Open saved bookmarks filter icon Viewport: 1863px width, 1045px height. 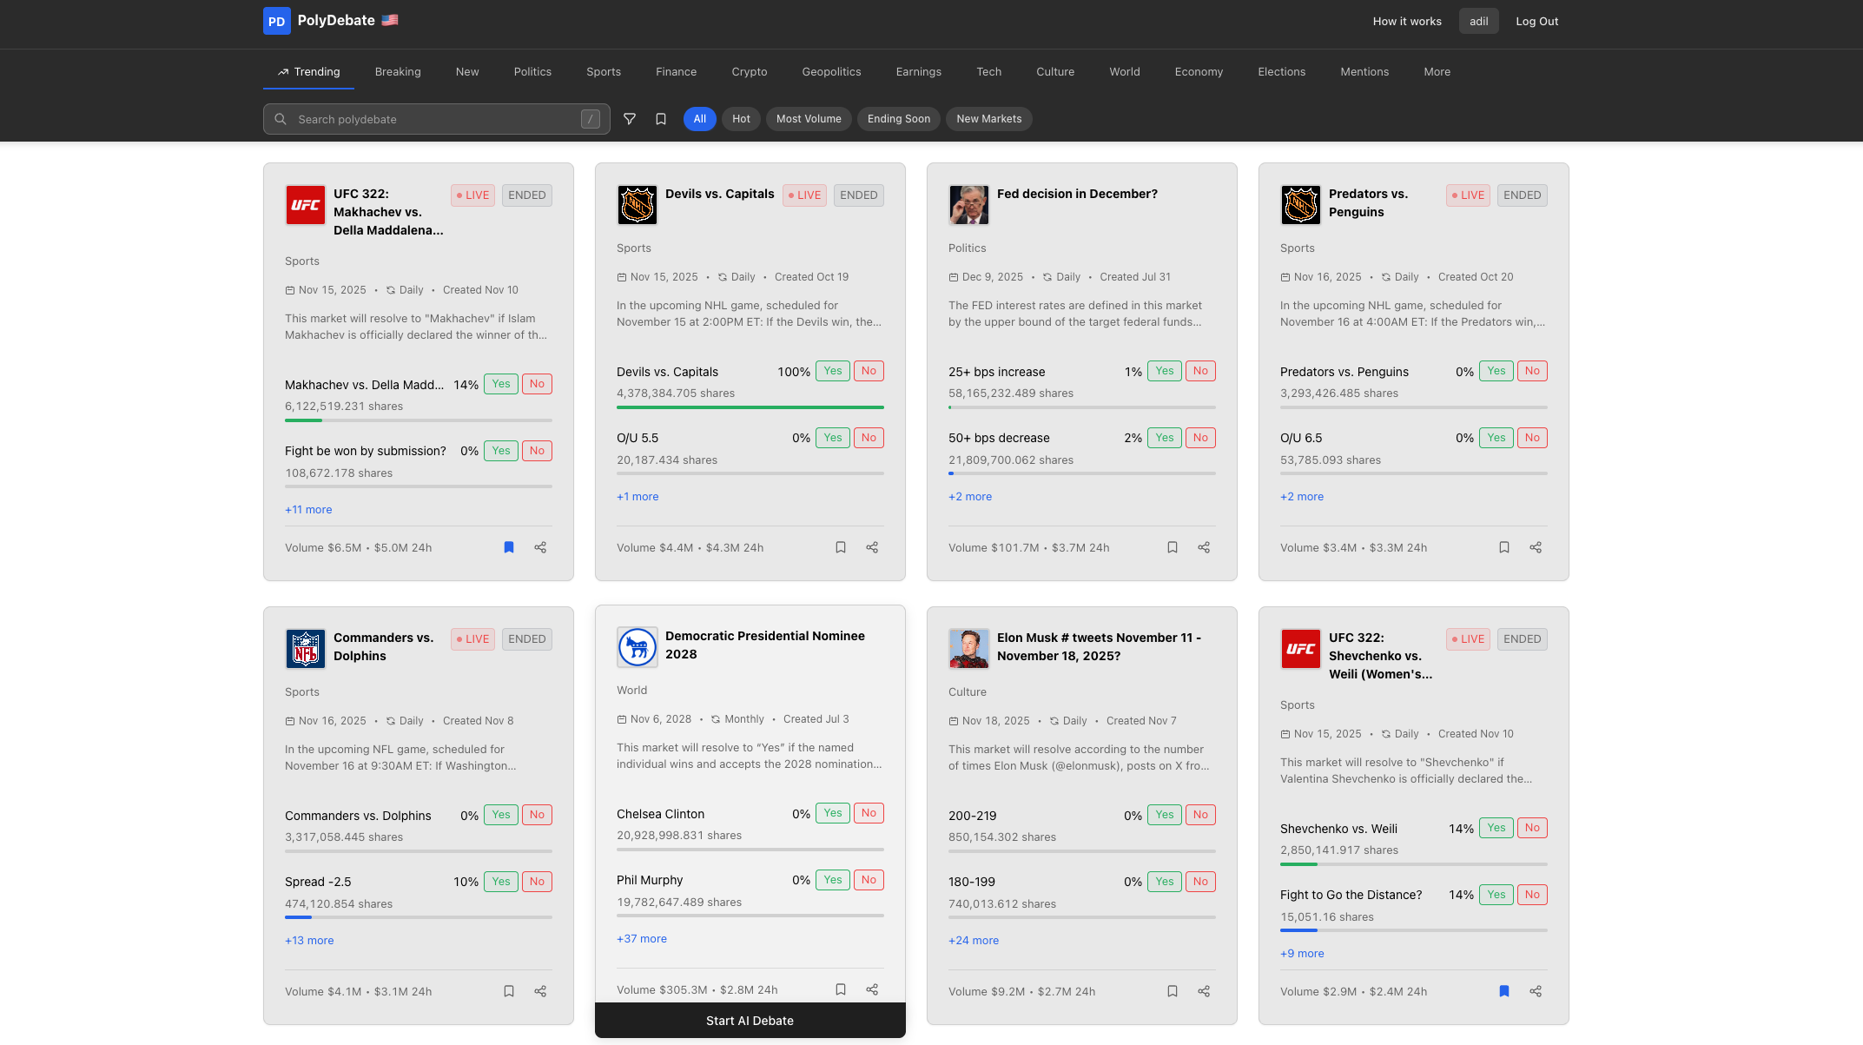pos(661,119)
